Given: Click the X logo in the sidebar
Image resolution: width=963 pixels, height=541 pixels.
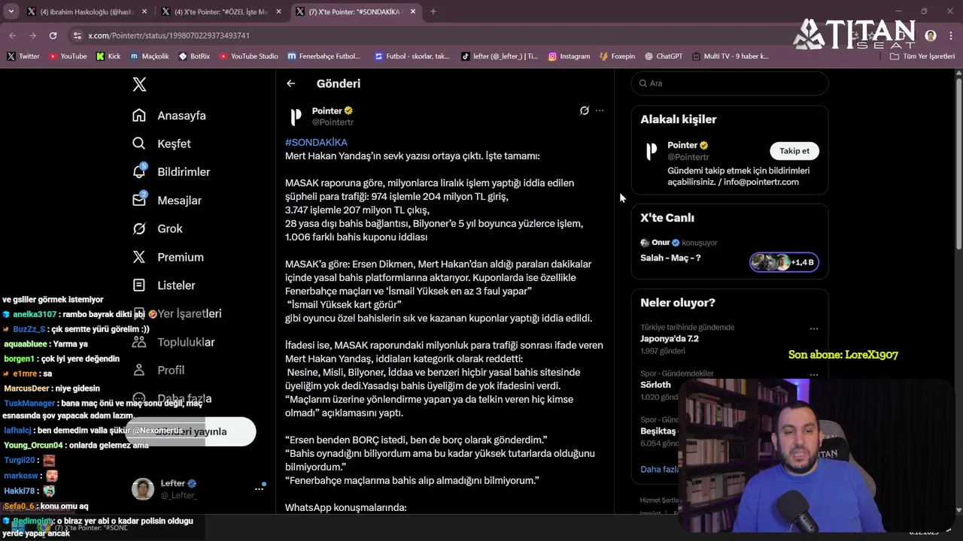Looking at the screenshot, I should (x=139, y=84).
